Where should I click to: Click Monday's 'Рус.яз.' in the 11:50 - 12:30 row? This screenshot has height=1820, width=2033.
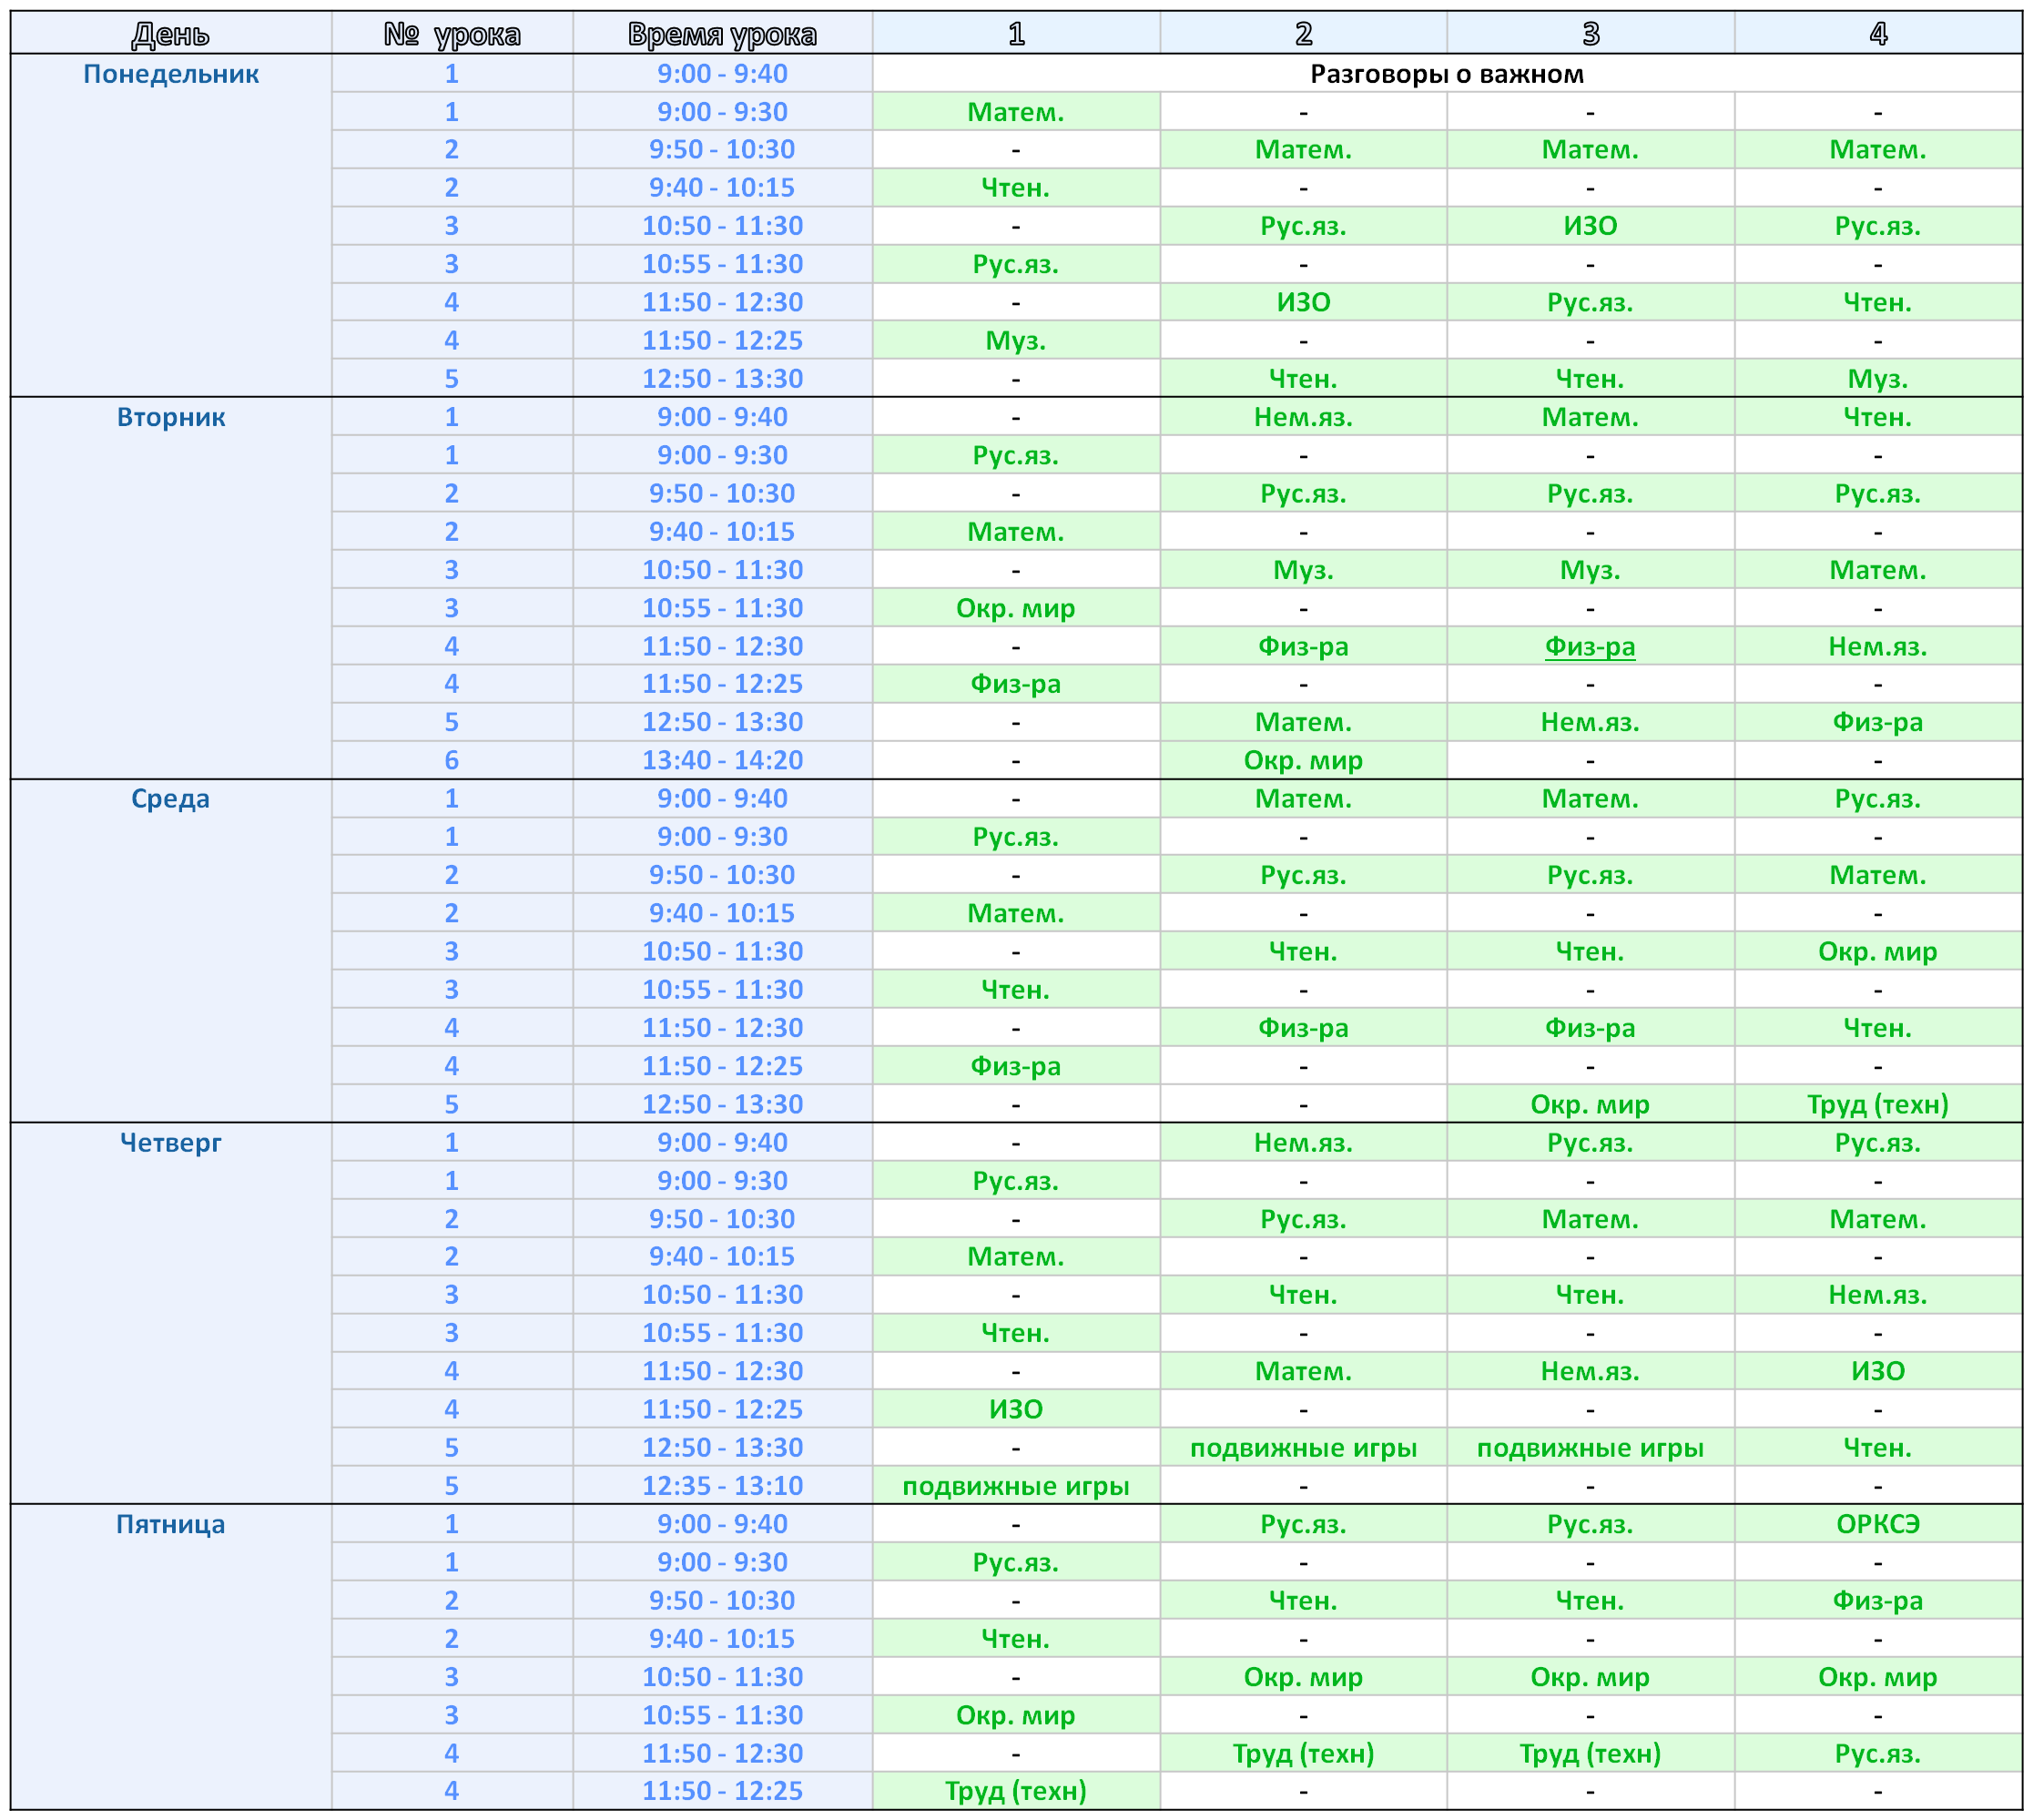(1590, 302)
